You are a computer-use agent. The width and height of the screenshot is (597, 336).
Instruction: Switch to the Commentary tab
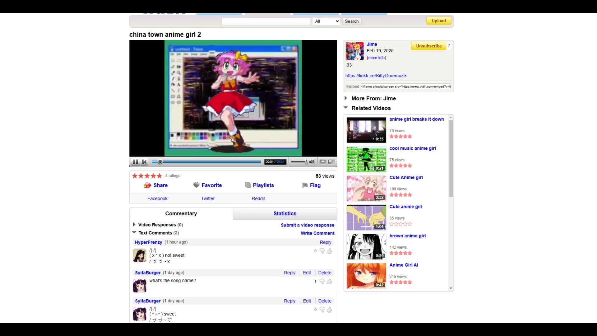181,213
